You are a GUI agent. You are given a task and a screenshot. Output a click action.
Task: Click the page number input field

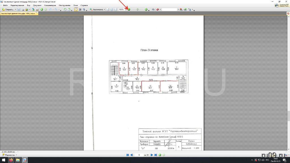pyautogui.click(x=139, y=155)
